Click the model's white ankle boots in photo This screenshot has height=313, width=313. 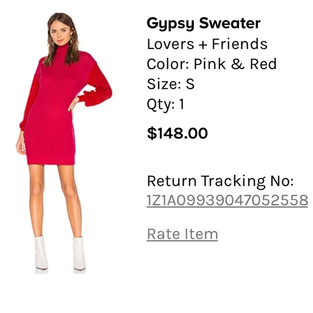pos(60,253)
